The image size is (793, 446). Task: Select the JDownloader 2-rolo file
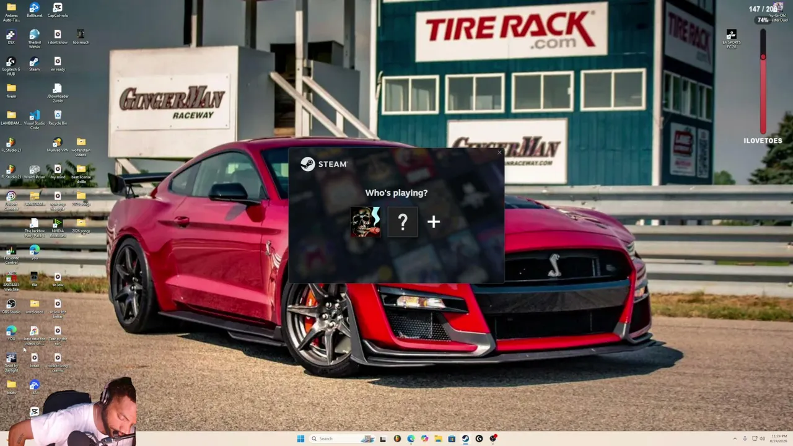click(58, 93)
